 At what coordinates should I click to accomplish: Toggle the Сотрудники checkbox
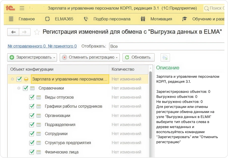[x=32, y=134]
